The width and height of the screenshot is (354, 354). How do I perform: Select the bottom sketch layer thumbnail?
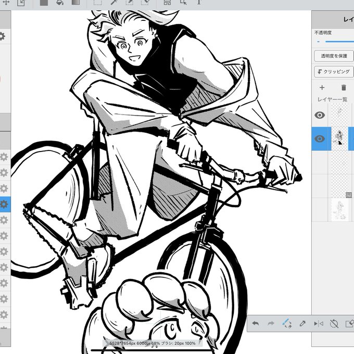pyautogui.click(x=339, y=210)
